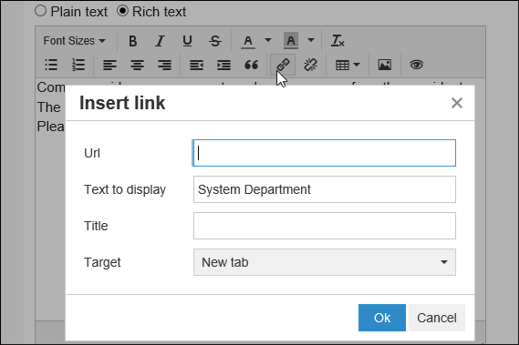Select the Plain text radio button
The width and height of the screenshot is (519, 345).
40,11
